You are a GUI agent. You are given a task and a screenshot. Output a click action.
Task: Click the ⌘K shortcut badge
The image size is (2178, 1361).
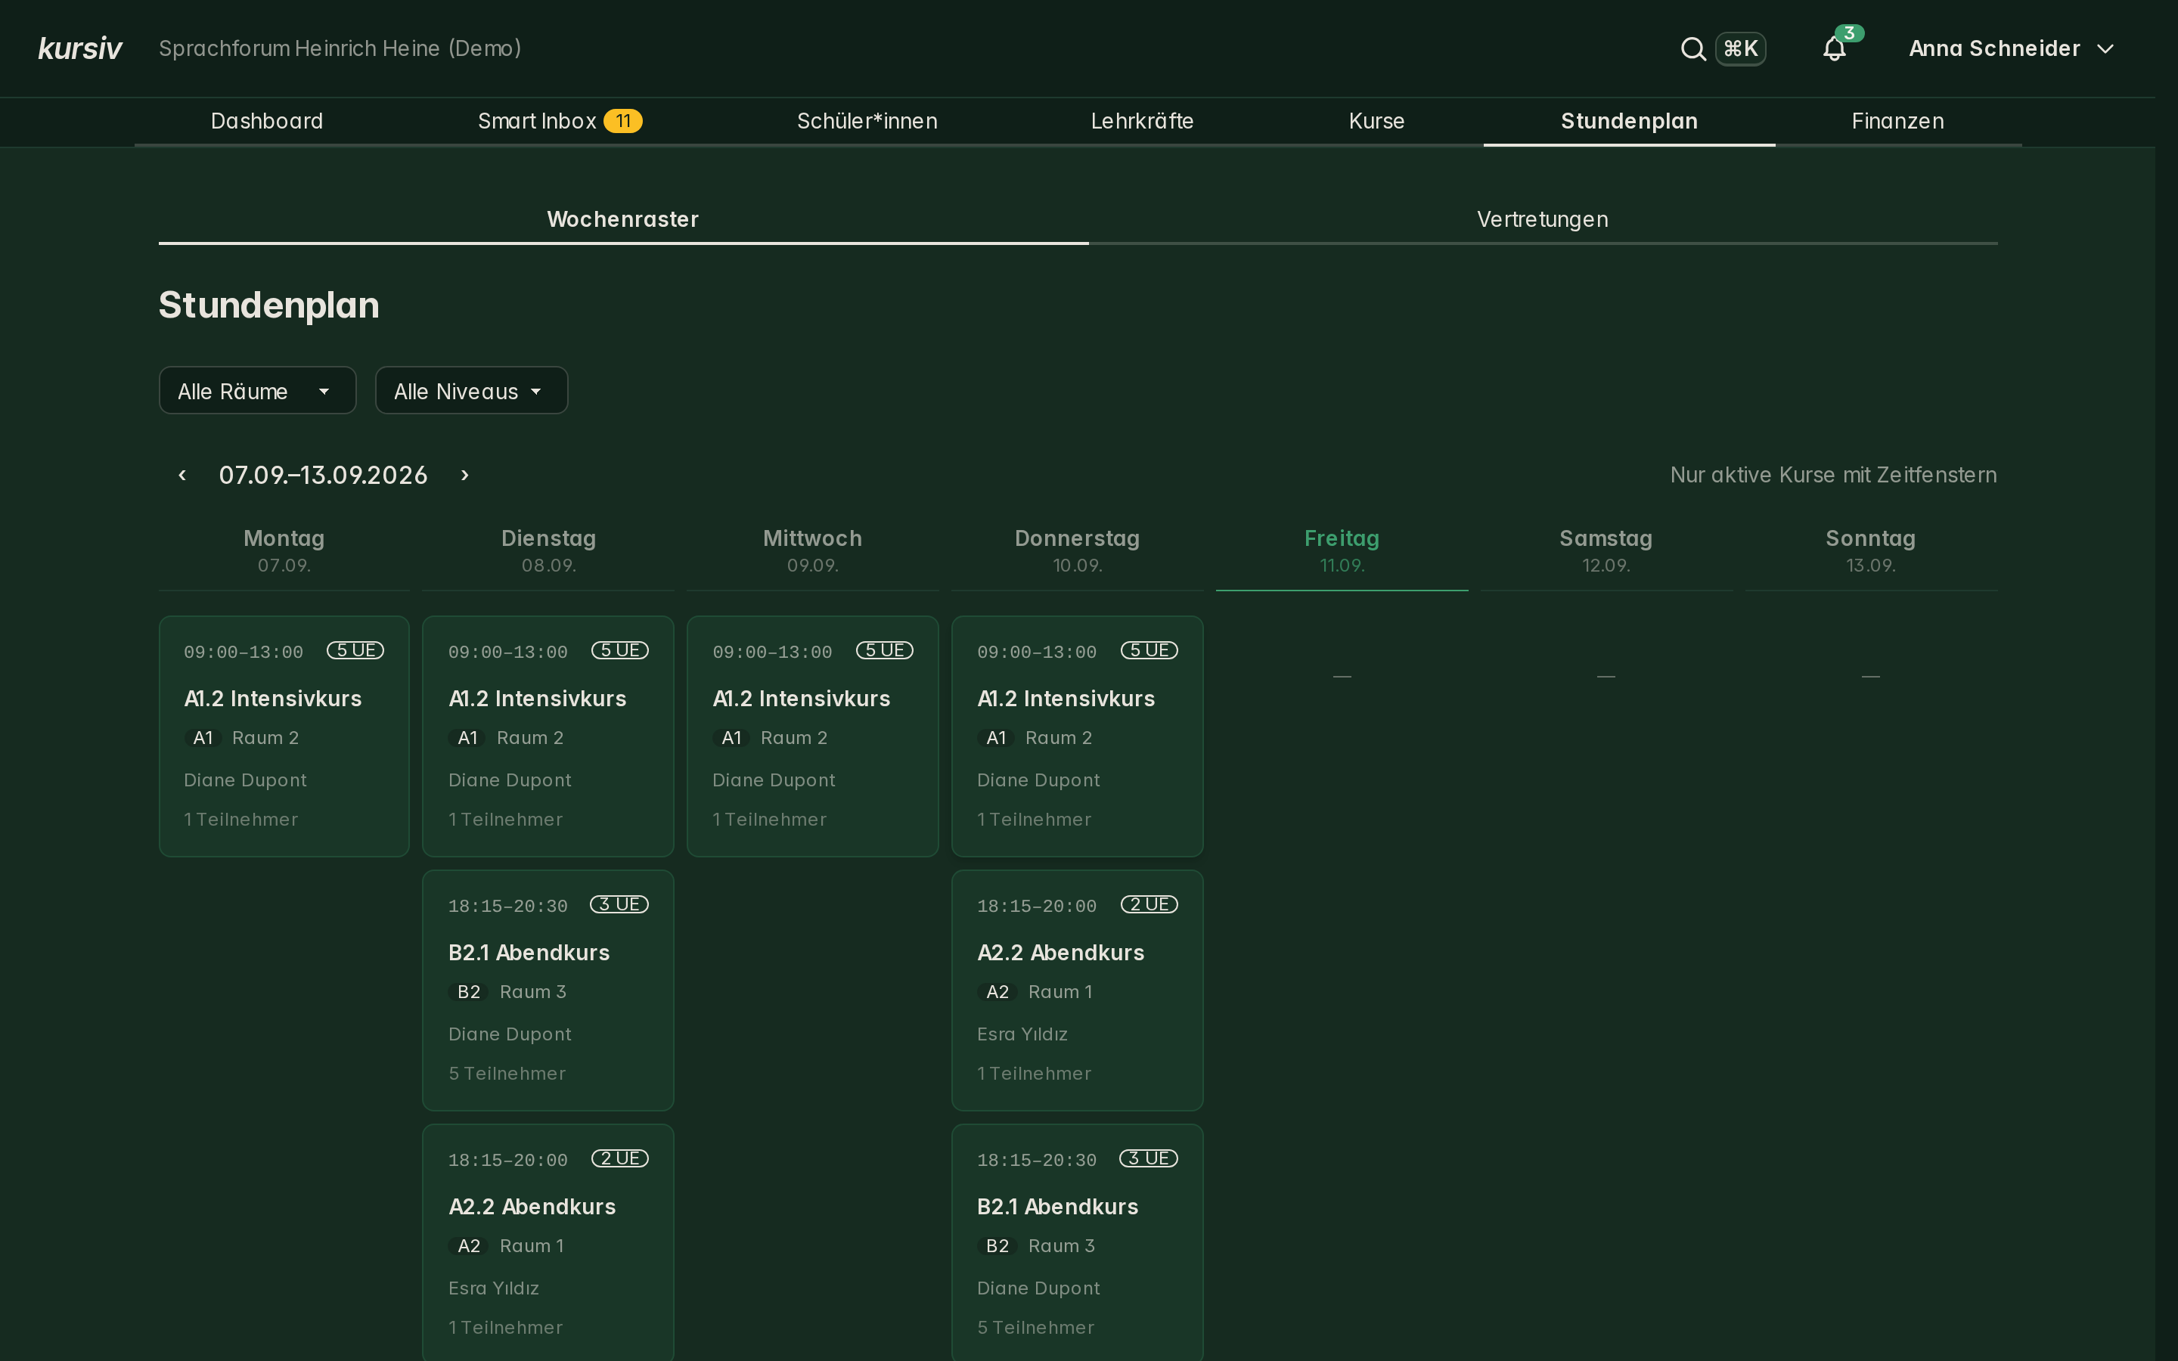(1739, 48)
